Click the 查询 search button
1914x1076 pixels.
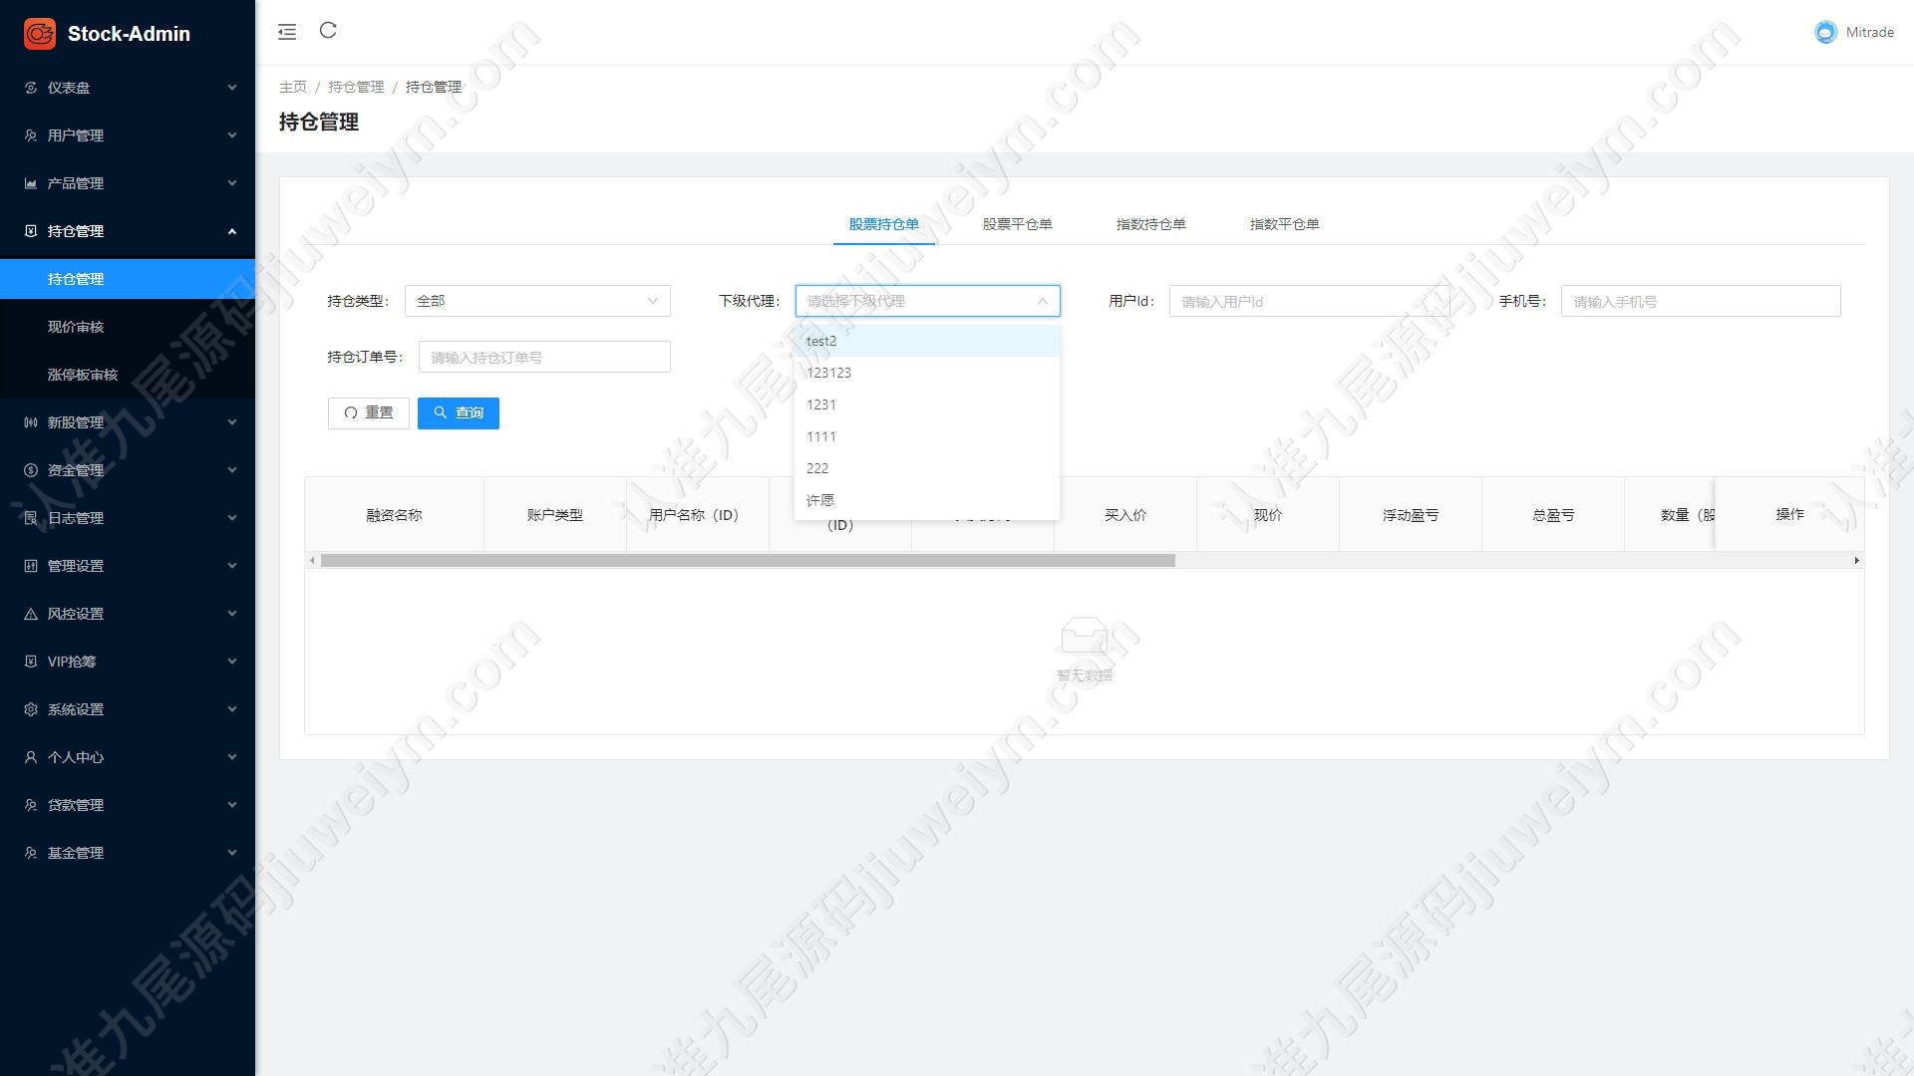tap(459, 412)
